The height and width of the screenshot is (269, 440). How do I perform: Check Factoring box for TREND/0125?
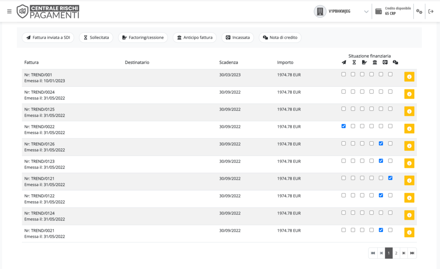(362, 109)
